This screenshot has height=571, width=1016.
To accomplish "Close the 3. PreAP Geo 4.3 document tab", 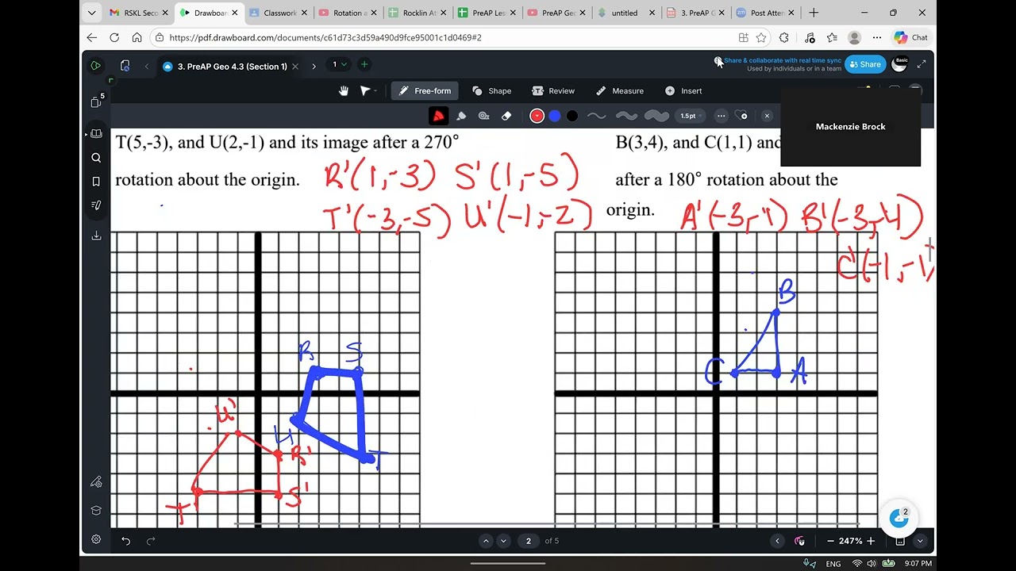I will coord(295,67).
